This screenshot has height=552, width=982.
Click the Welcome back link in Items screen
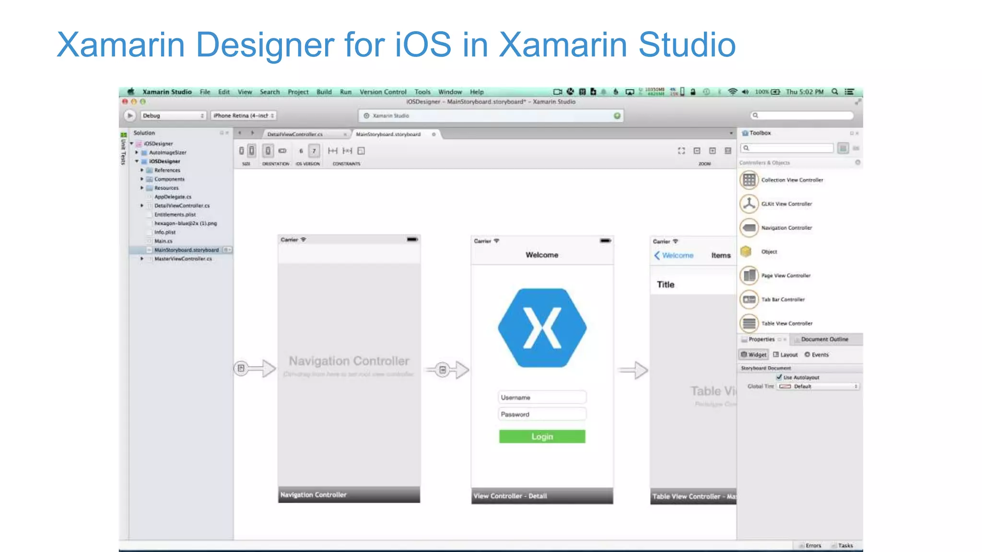674,255
